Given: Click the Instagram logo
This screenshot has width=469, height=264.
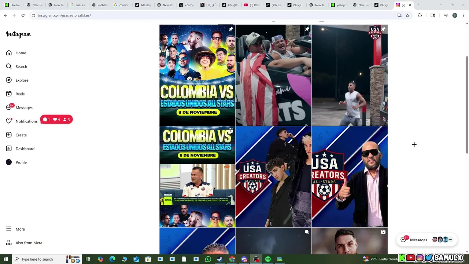Looking at the screenshot, I should [18, 34].
